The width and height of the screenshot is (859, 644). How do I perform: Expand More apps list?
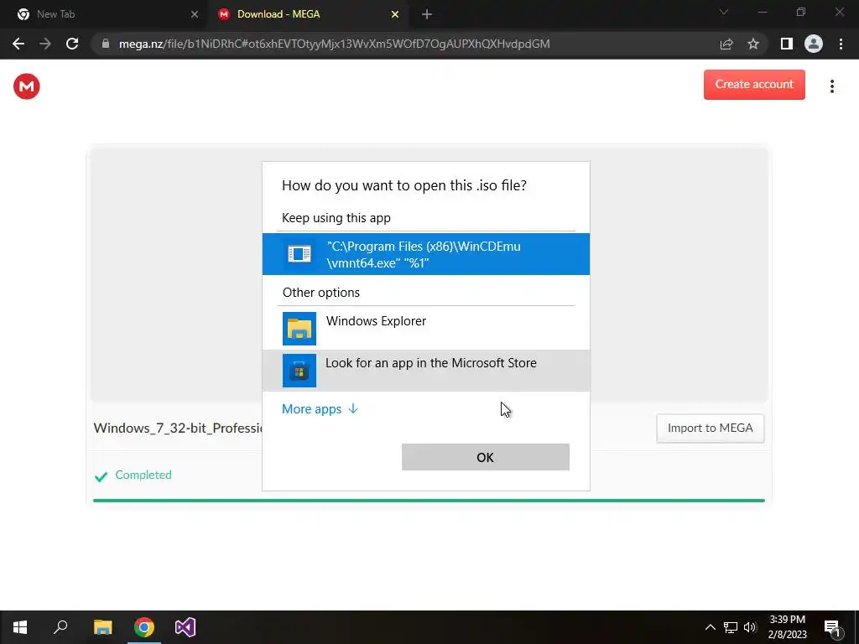tap(320, 409)
